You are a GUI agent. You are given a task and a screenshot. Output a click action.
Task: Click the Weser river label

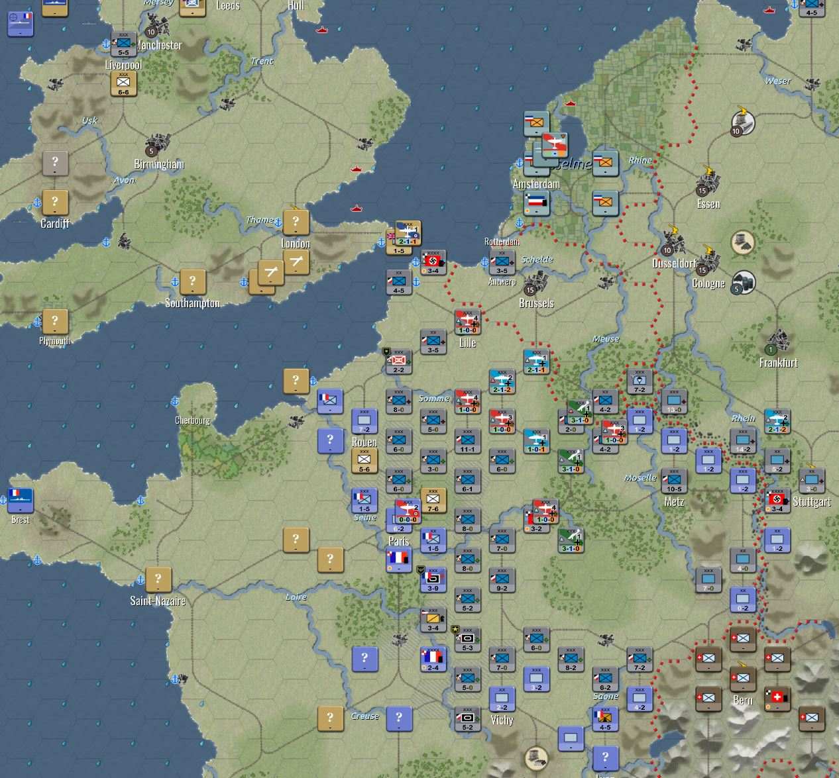(777, 81)
